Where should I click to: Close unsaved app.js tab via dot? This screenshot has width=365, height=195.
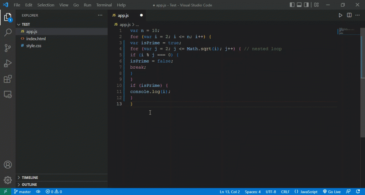point(141,15)
